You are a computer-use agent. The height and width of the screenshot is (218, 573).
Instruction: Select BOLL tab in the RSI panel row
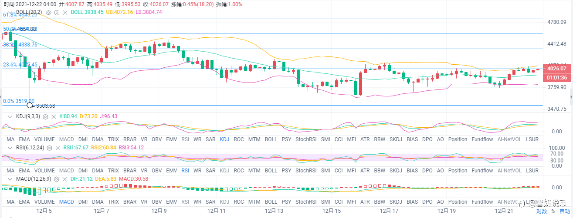click(271, 171)
